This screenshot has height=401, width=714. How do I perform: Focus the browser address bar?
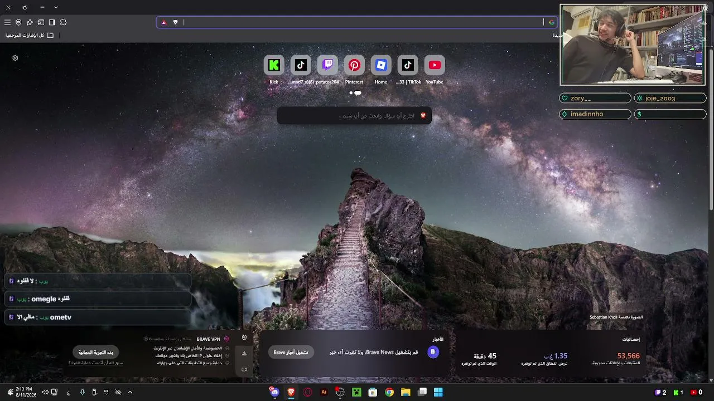pyautogui.click(x=357, y=22)
